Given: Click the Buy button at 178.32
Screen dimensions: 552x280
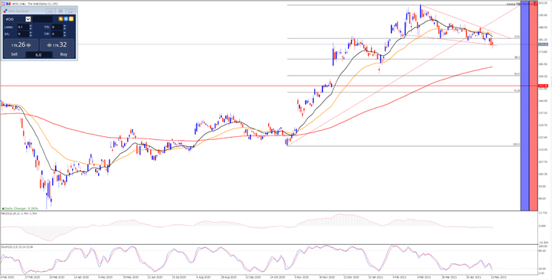Looking at the screenshot, I should [x=57, y=48].
